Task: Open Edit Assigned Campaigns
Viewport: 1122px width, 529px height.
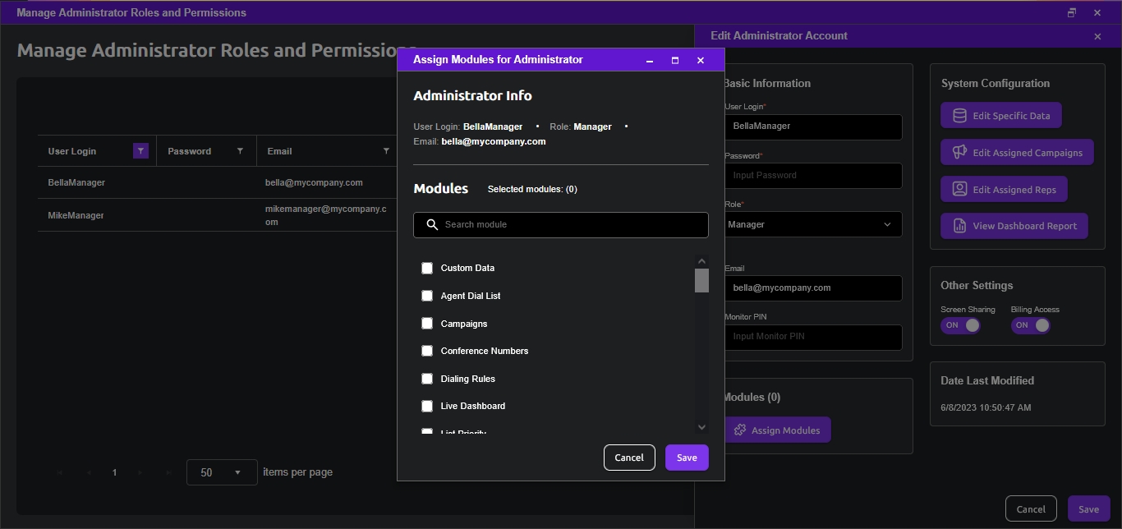Action: pos(1017,153)
